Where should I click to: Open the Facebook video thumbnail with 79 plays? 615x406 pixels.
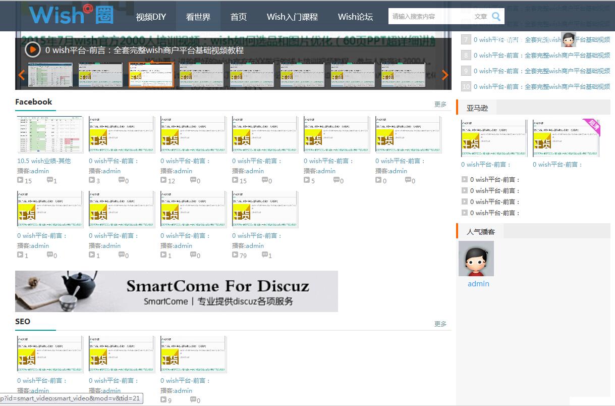tap(265, 209)
